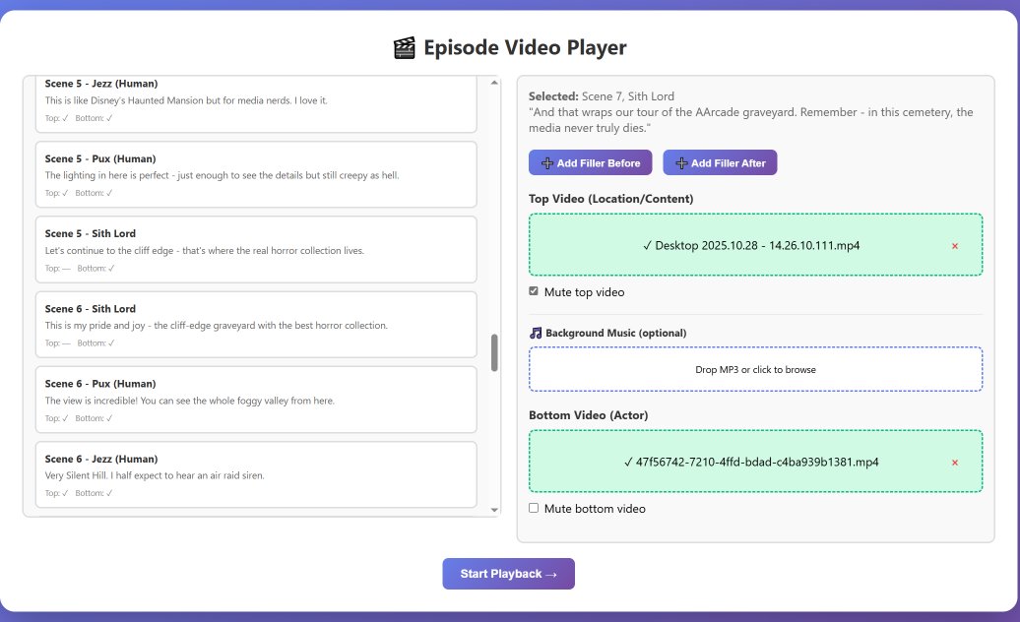The image size is (1020, 622).
Task: Click the 'Mute top video' label text
Action: [584, 292]
